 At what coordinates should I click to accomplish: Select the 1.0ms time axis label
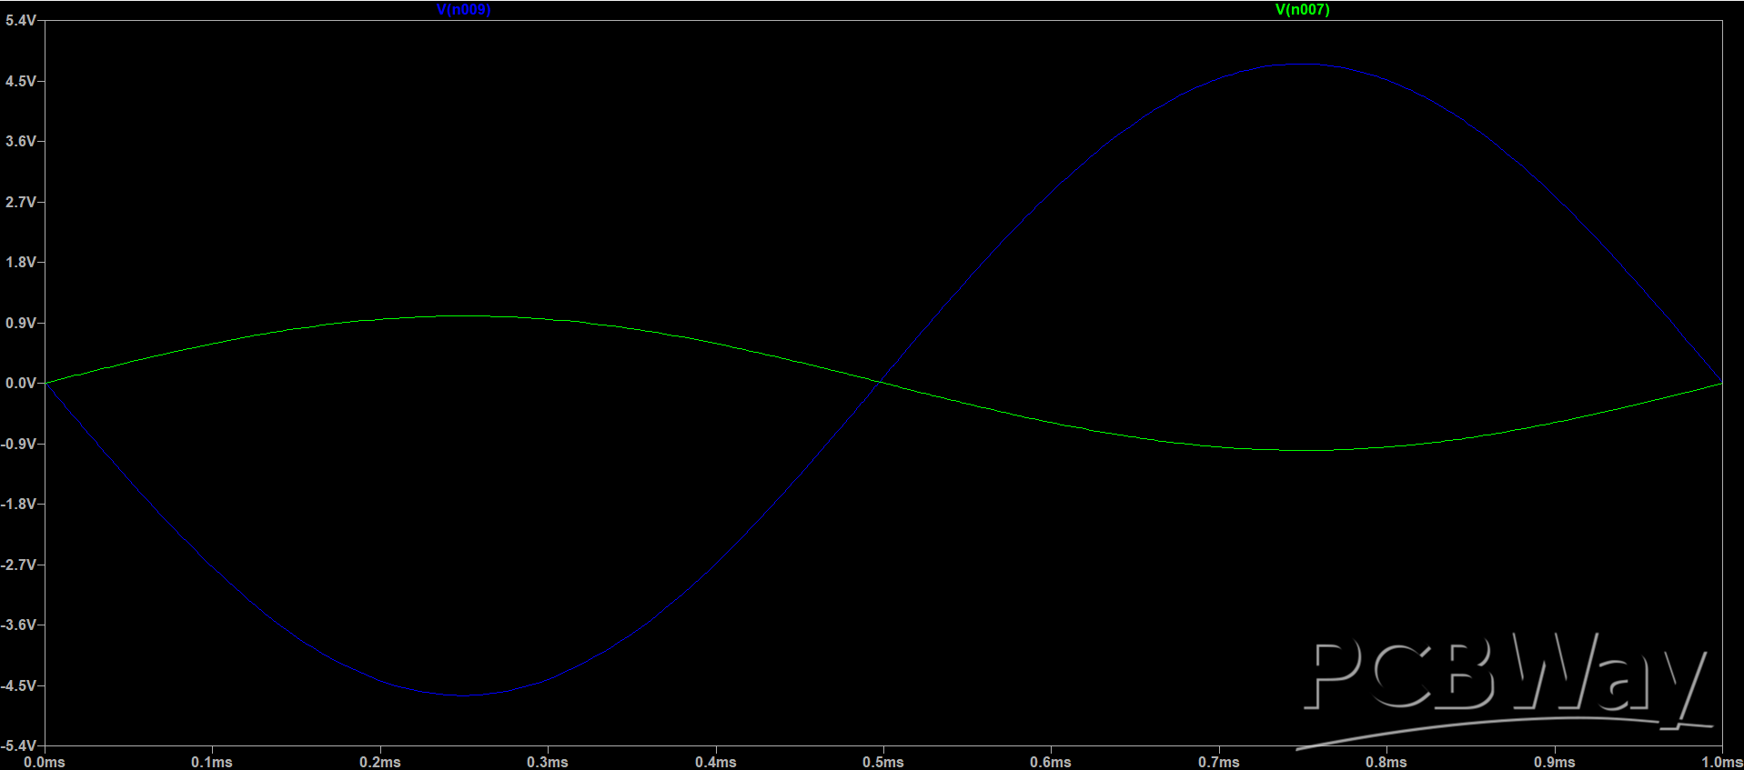click(1722, 762)
